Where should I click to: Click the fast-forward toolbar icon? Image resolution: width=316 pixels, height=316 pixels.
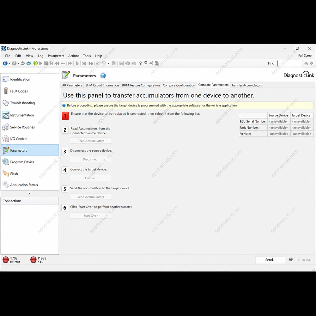tap(70, 63)
